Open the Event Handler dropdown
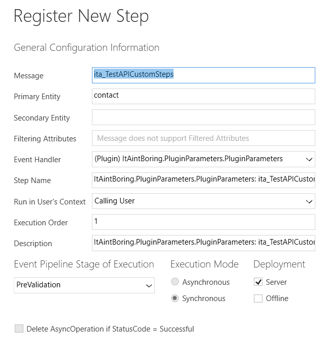The width and height of the screenshot is (327, 358). pos(204,159)
